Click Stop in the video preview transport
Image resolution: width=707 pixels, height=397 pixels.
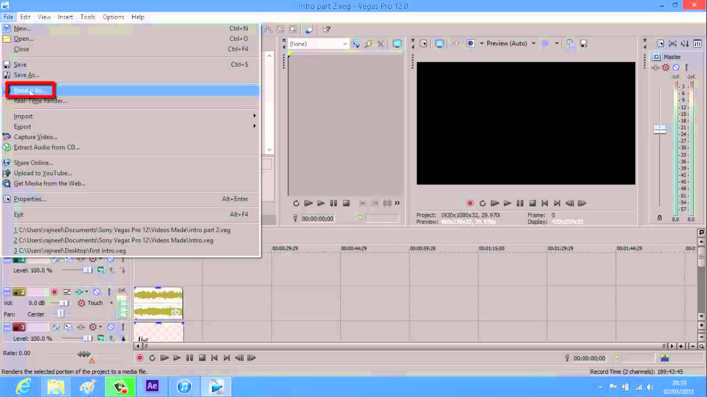[x=532, y=203]
